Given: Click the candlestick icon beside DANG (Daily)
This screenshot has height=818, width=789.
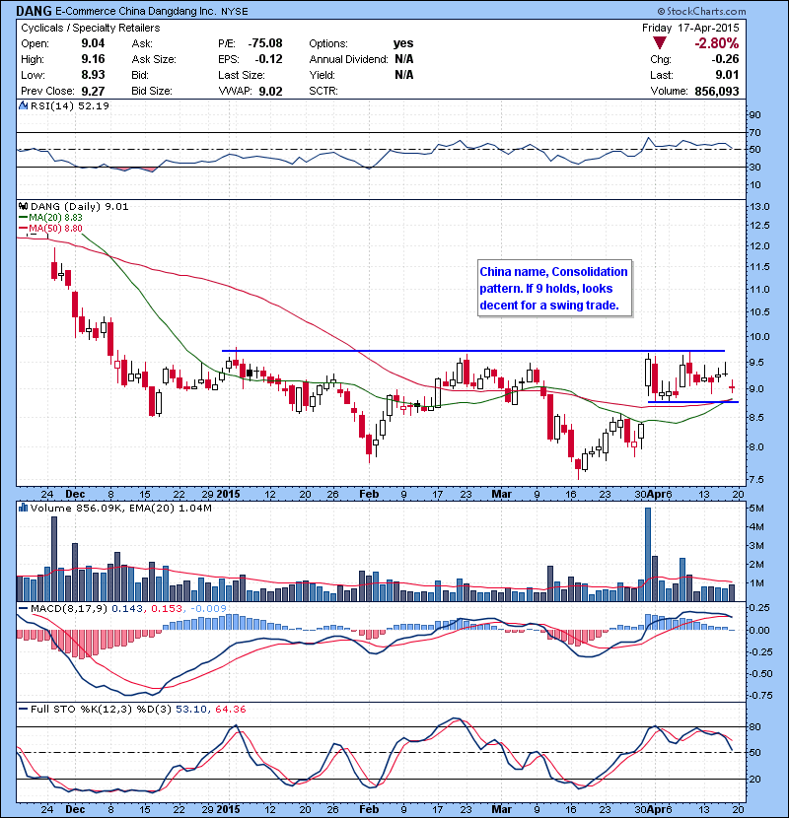Looking at the screenshot, I should pyautogui.click(x=23, y=207).
